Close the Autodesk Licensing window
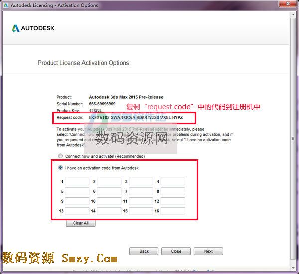Image resolution: width=299 pixels, height=274 pixels. (x=287, y=5)
